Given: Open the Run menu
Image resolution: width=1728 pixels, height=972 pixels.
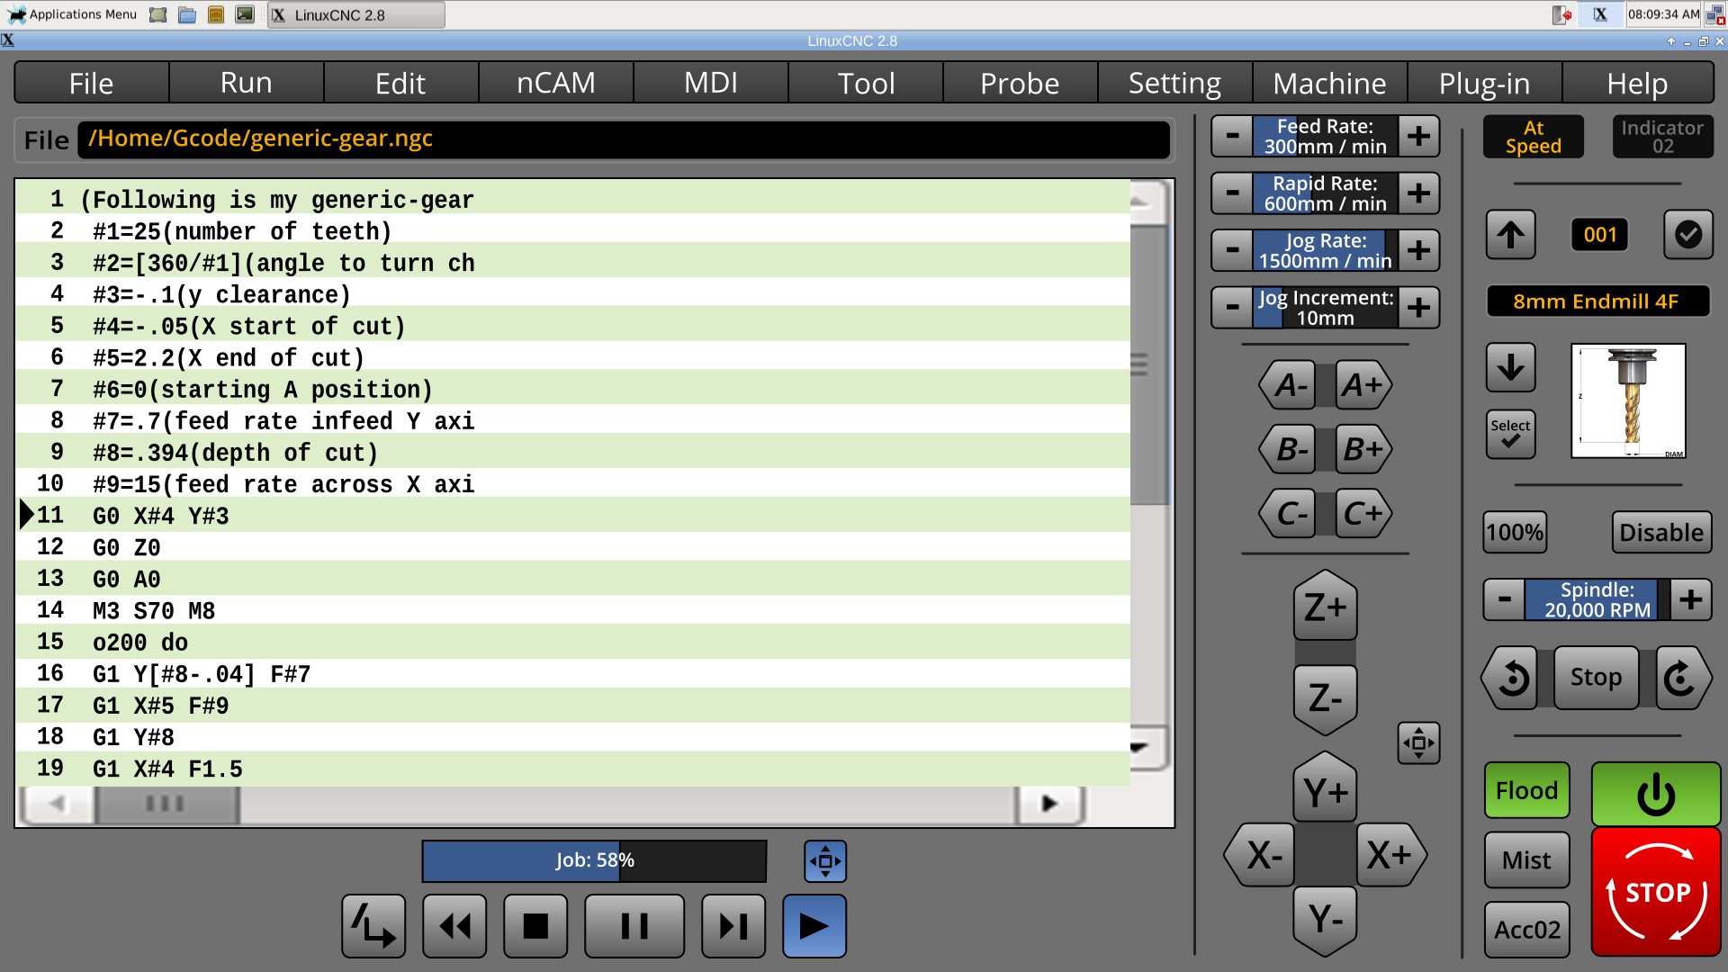Looking at the screenshot, I should pos(247,83).
